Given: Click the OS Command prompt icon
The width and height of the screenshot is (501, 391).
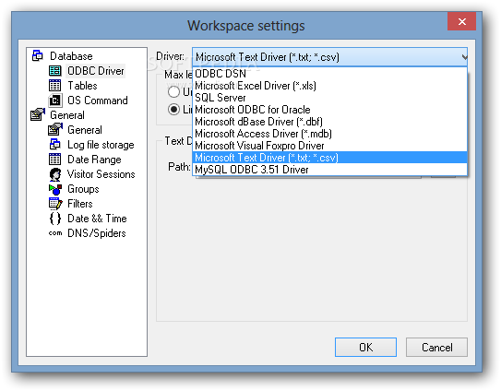Looking at the screenshot, I should click(55, 101).
